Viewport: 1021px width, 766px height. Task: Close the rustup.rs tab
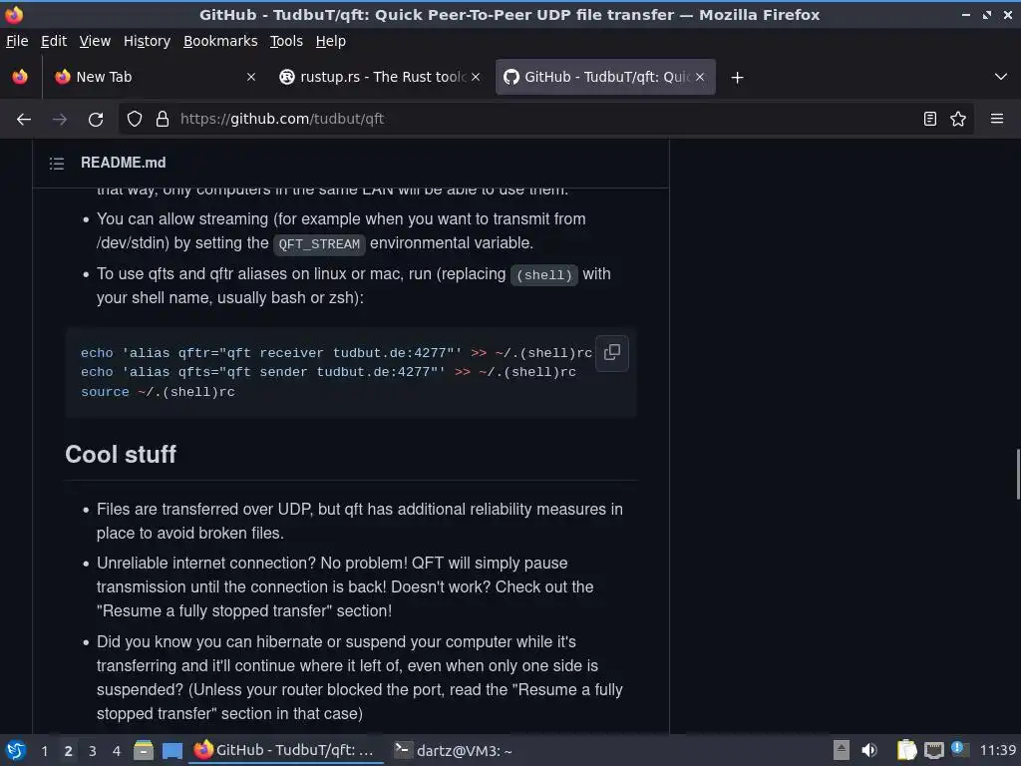pos(476,77)
